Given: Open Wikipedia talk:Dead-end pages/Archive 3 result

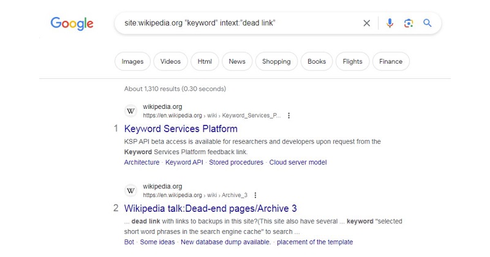Looking at the screenshot, I should pyautogui.click(x=210, y=208).
